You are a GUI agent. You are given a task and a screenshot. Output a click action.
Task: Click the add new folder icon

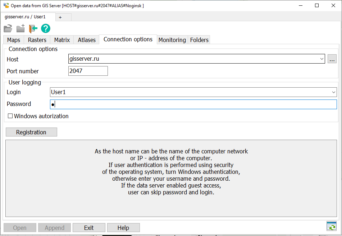click(x=20, y=29)
